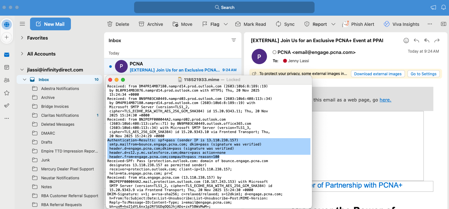
Task: Toggle the reading pane layout icon
Action: 443,24
